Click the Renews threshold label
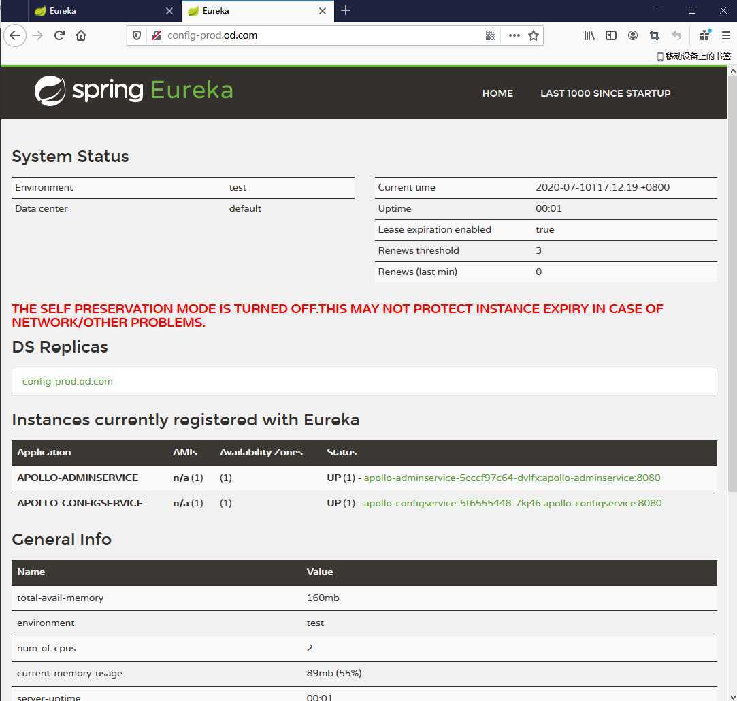Screen dimensions: 737x701 tap(419, 250)
